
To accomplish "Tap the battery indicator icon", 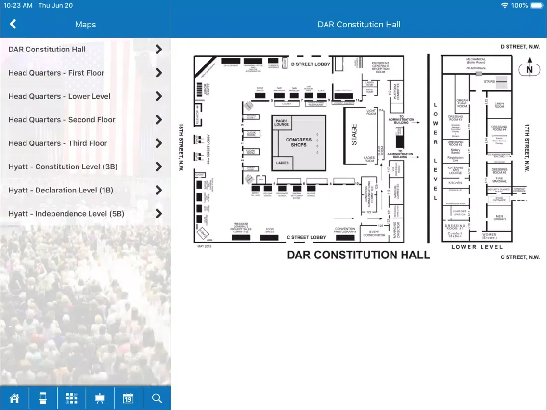I will pos(536,5).
